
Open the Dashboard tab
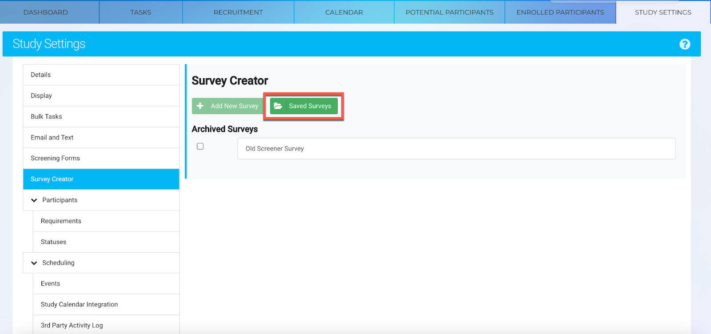[46, 12]
